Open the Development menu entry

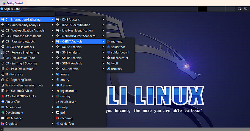pos(27,113)
